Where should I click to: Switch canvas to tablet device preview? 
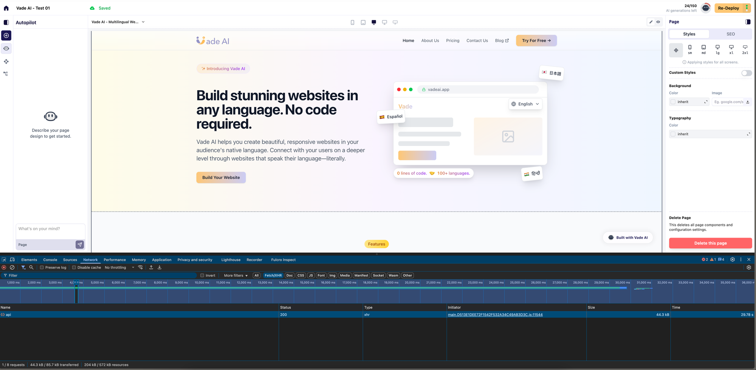[x=363, y=22]
